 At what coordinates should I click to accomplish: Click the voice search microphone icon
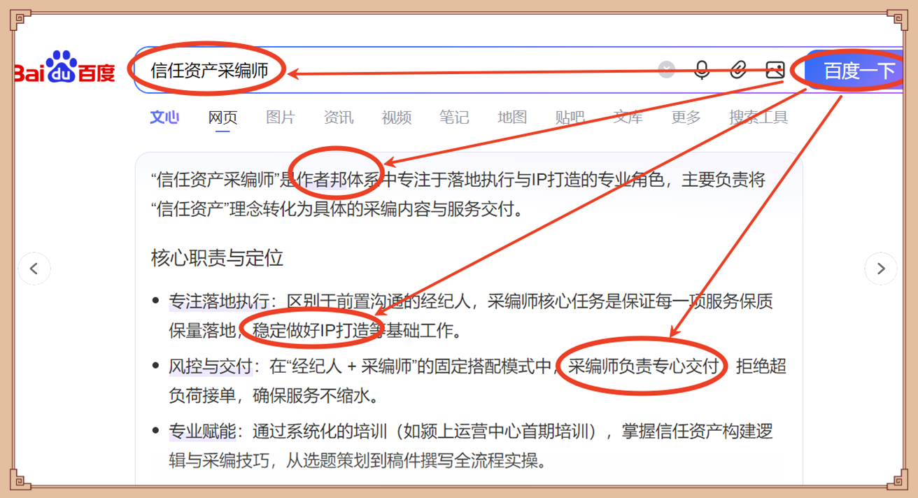tap(702, 70)
